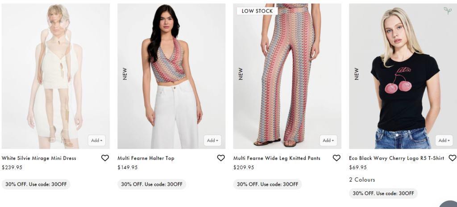Click the LOW STOCK badge

258,11
